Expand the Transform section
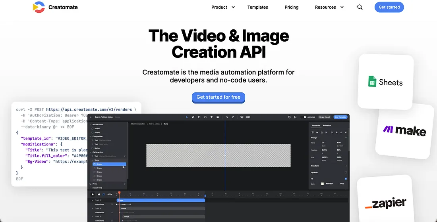Image resolution: width=437 pixels, height=222 pixels. (x=346, y=166)
